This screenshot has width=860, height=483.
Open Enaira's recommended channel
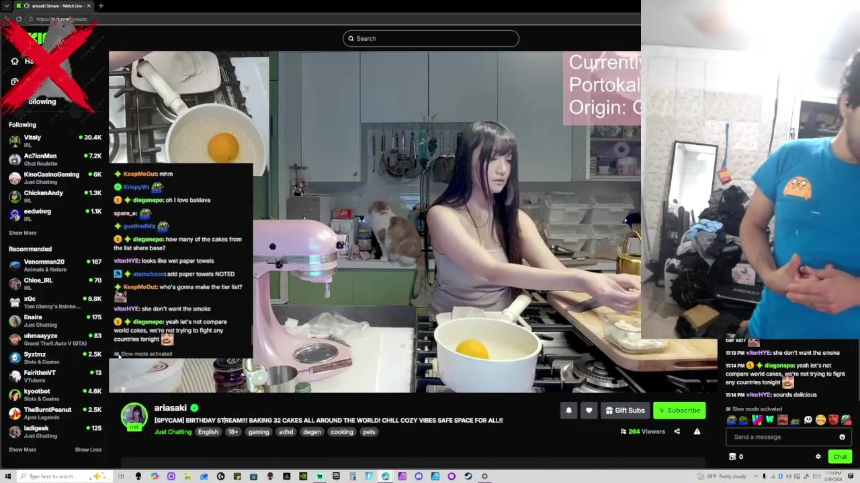[55, 321]
